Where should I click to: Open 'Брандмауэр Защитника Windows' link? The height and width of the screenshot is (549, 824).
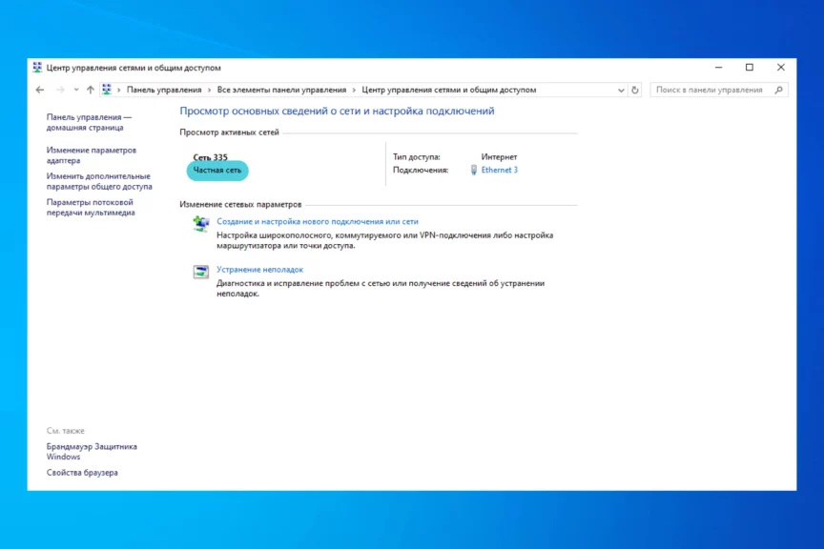[x=92, y=451]
